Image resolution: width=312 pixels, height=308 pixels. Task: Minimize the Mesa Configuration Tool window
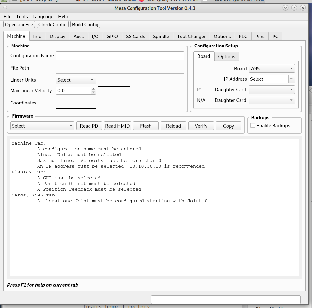[285, 8]
